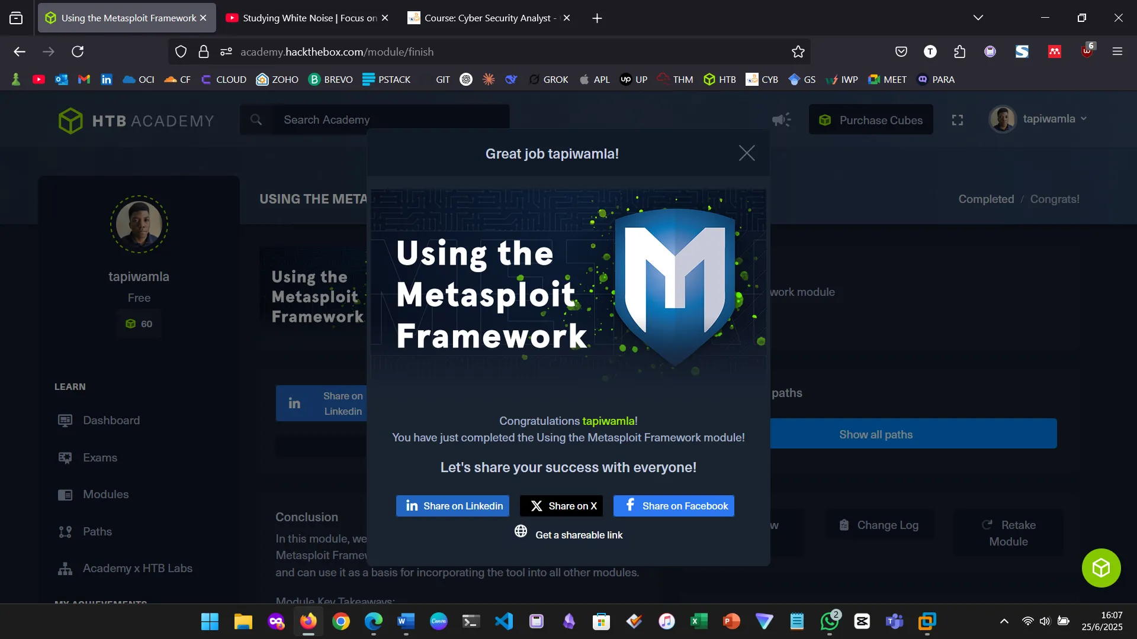Click the search magnifier in Search Academy
The height and width of the screenshot is (639, 1137).
[256, 119]
